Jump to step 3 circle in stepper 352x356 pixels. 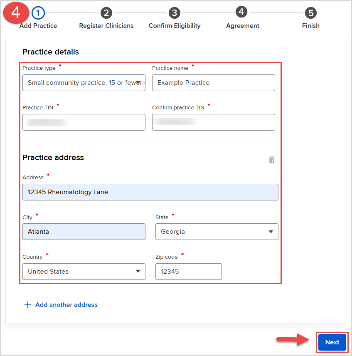tap(175, 13)
